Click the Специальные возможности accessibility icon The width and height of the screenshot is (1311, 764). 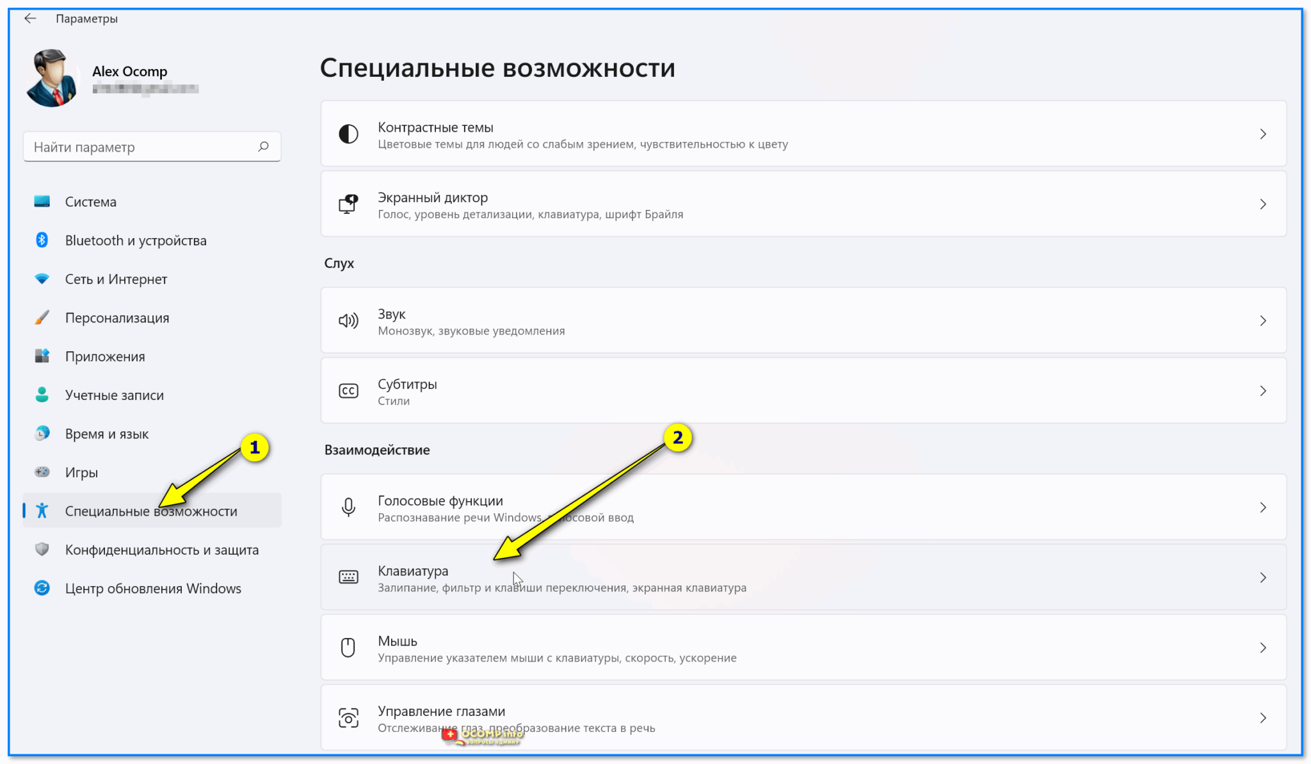click(42, 511)
